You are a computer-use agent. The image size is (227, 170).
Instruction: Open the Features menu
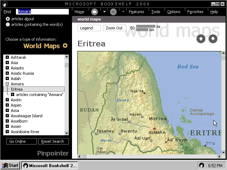tap(136, 12)
